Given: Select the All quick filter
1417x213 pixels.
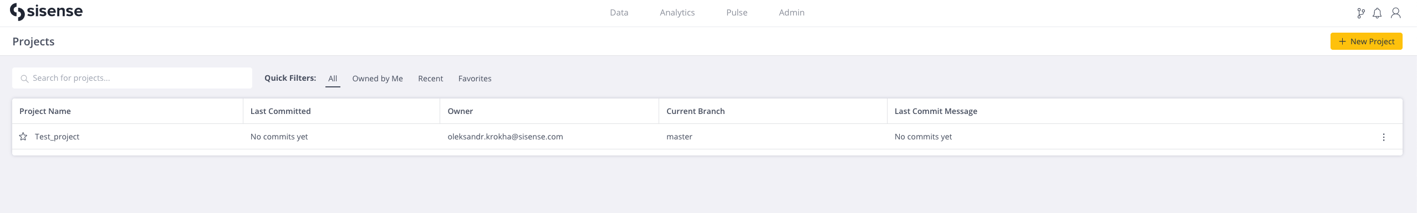Looking at the screenshot, I should click(333, 79).
